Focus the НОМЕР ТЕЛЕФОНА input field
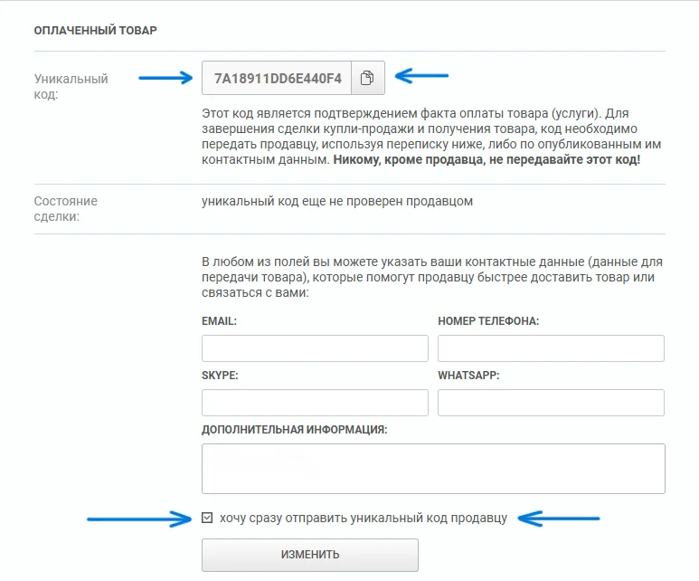 click(x=551, y=348)
